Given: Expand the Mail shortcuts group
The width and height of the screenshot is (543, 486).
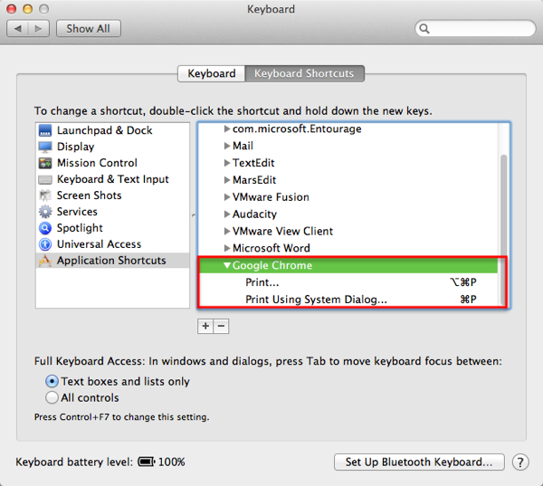Looking at the screenshot, I should click(x=227, y=146).
